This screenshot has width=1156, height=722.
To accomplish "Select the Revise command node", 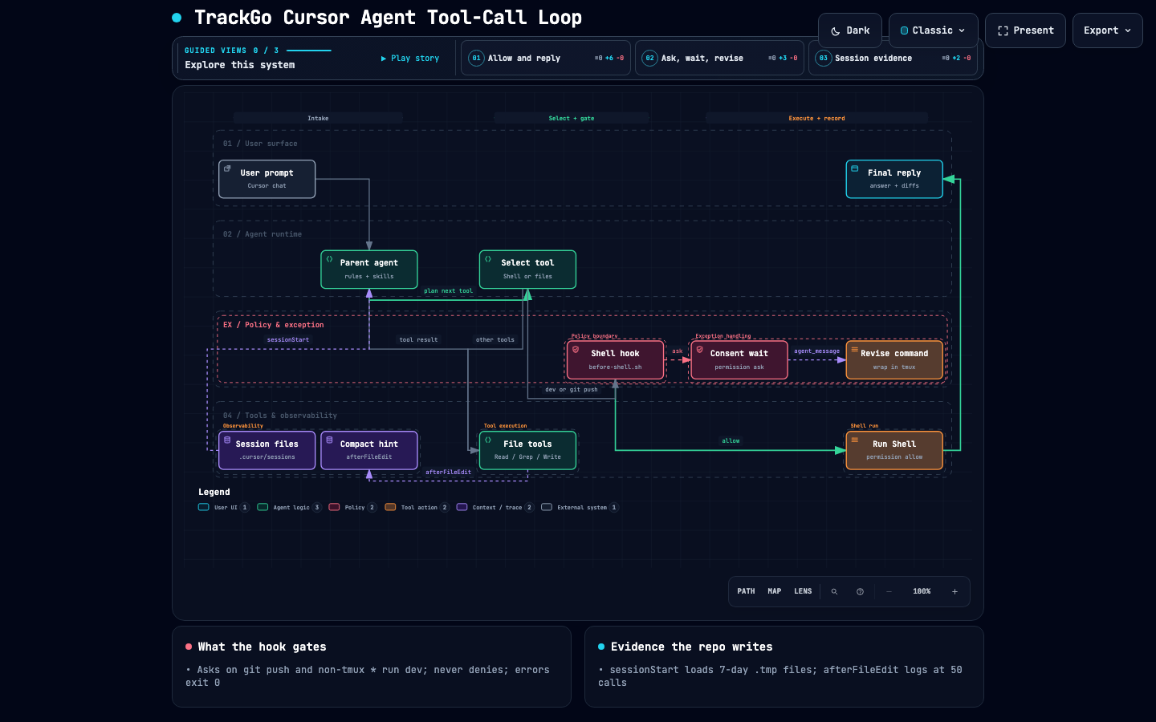I will point(894,360).
